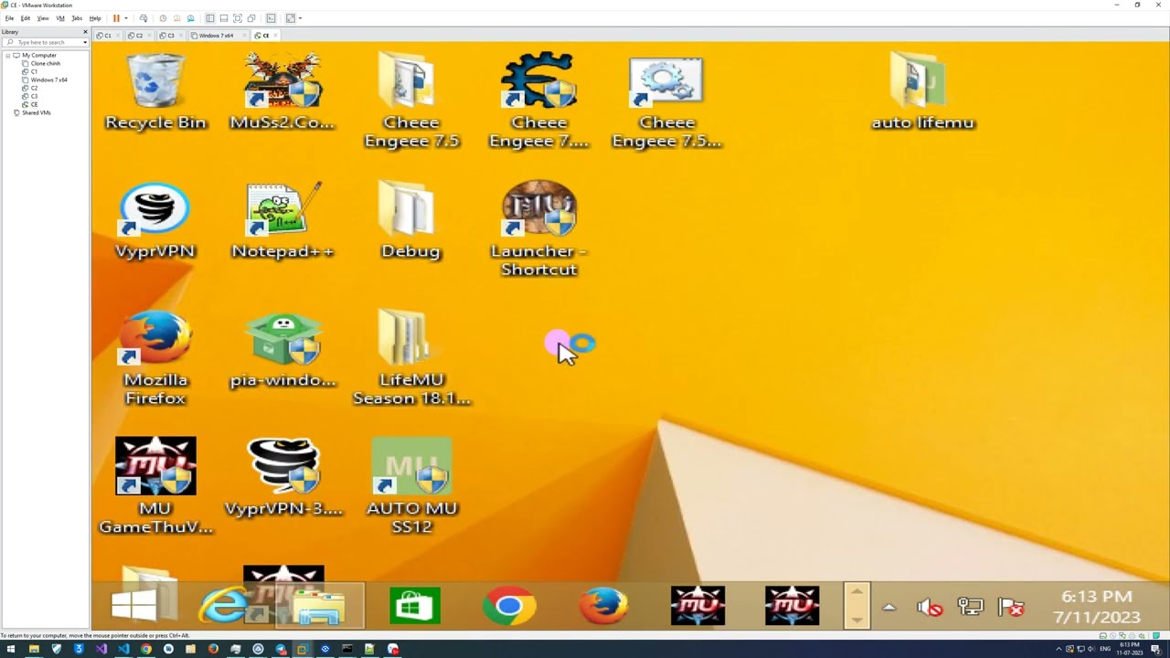Switch to the Windows 7 x64 tab

pos(218,36)
